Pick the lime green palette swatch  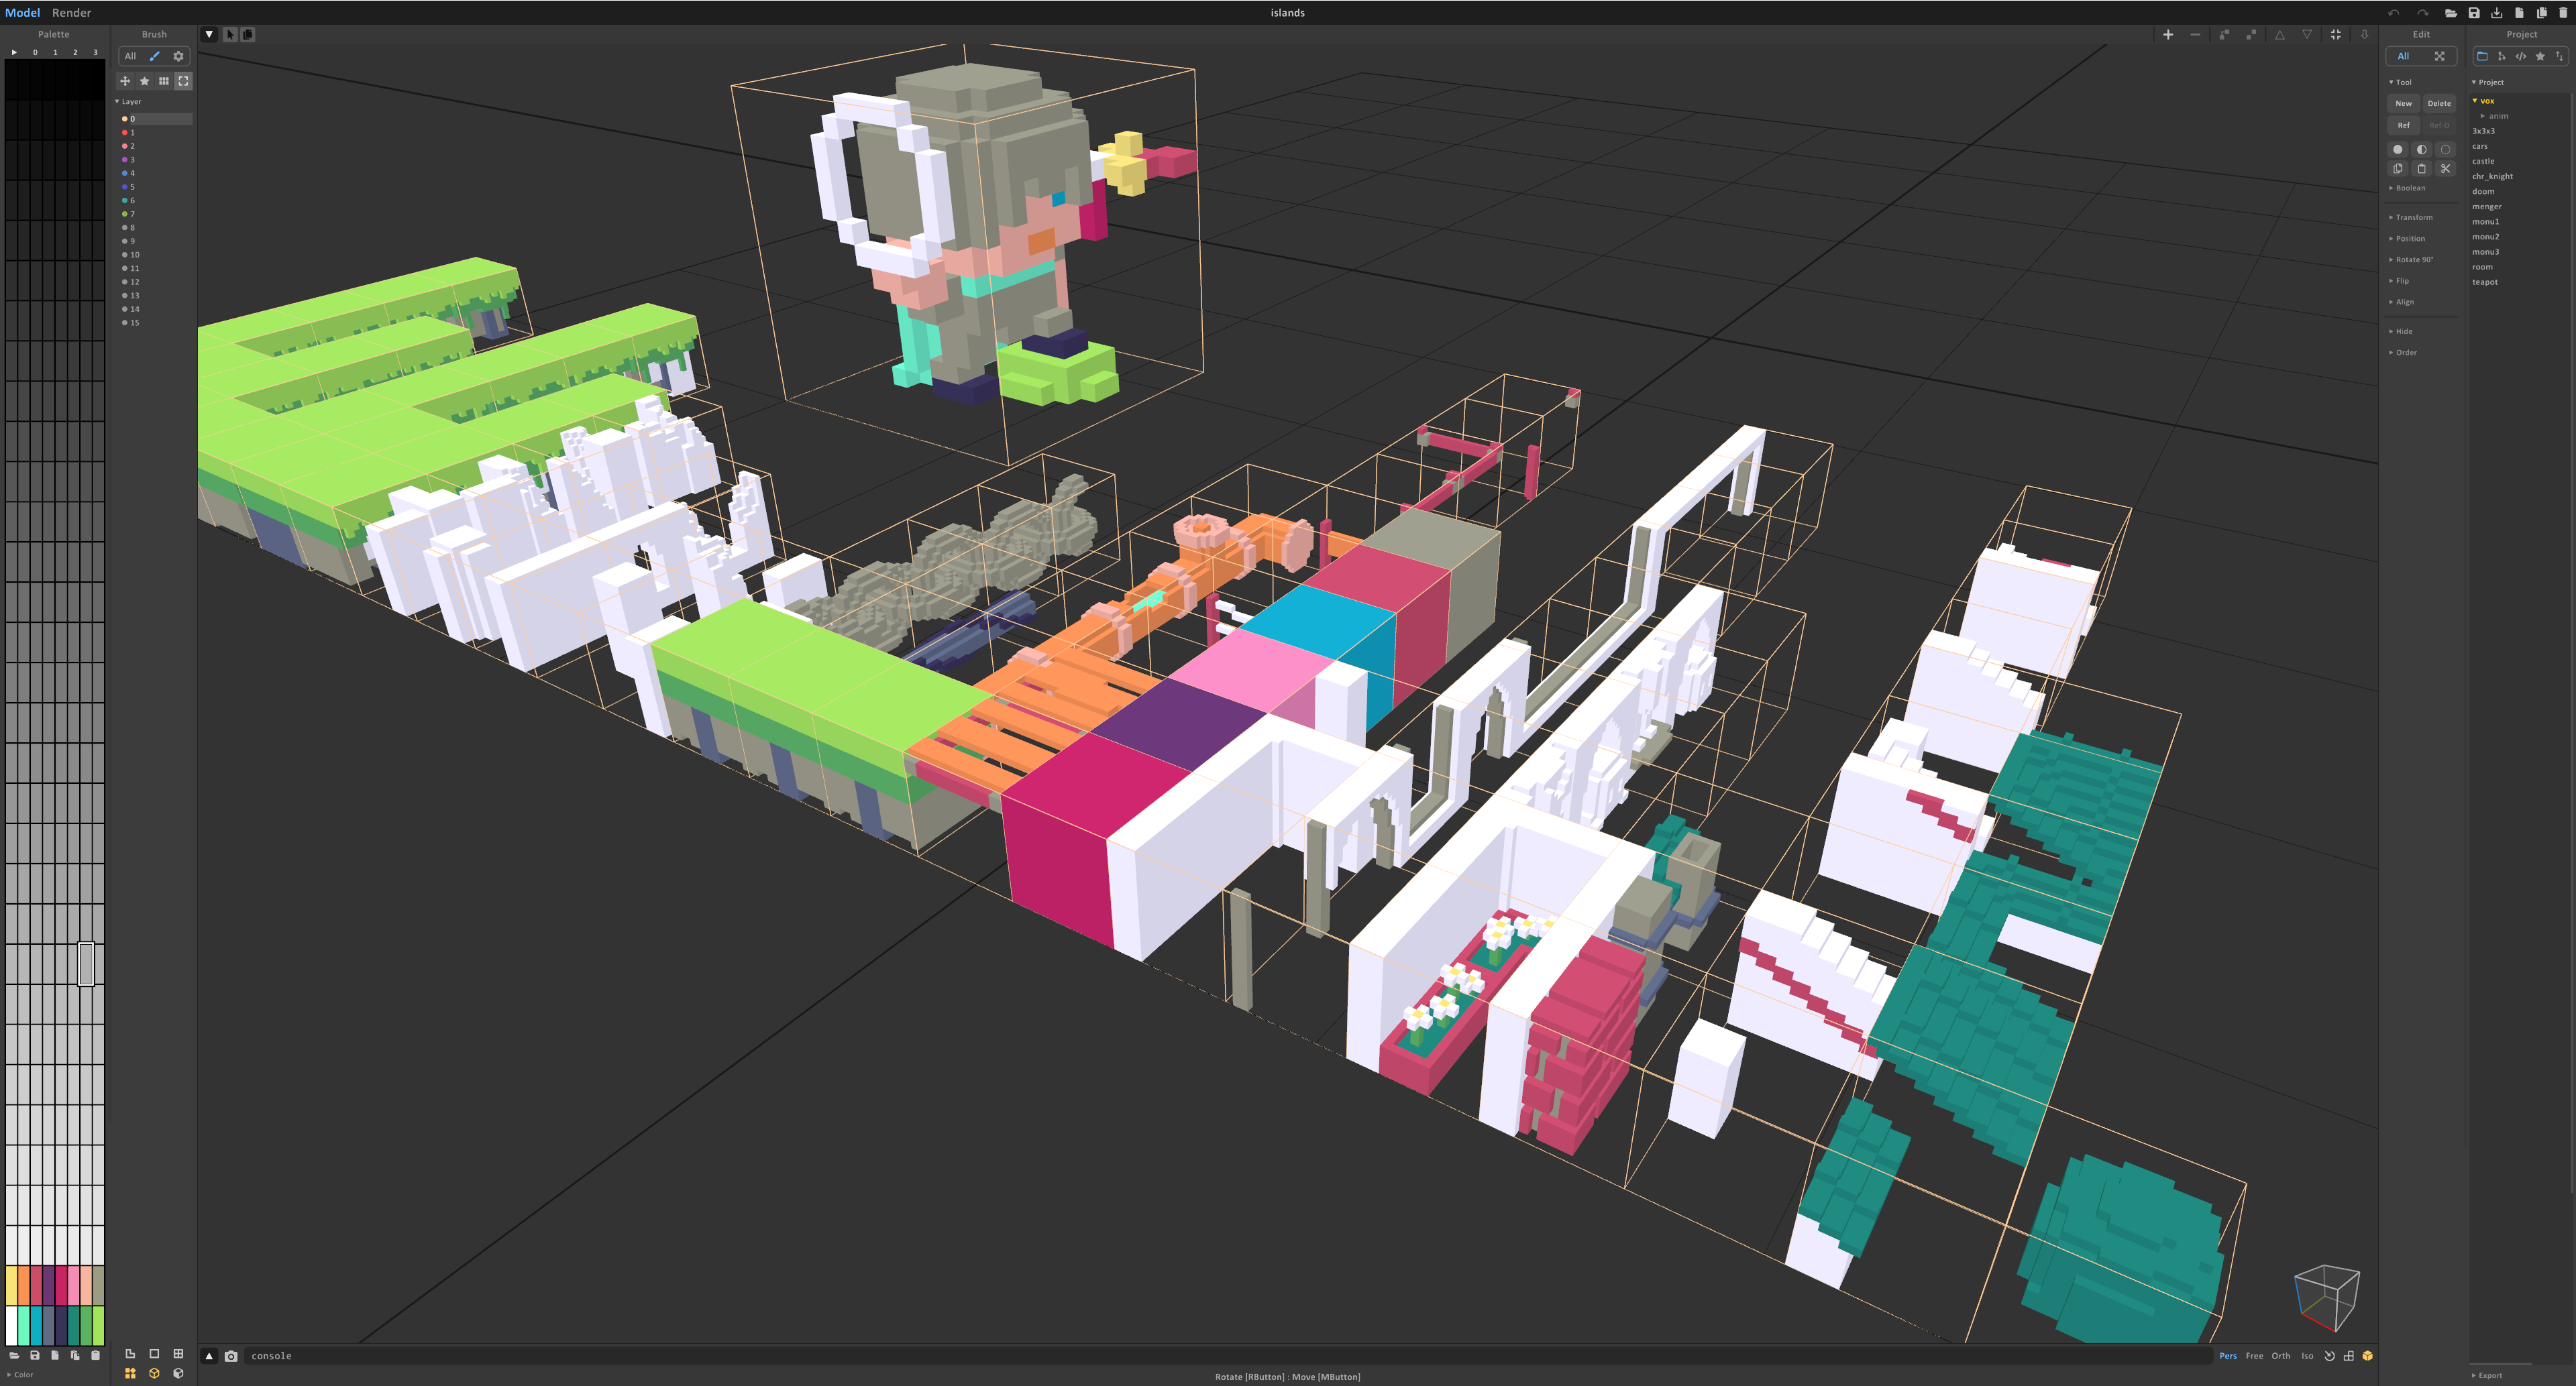[98, 1325]
